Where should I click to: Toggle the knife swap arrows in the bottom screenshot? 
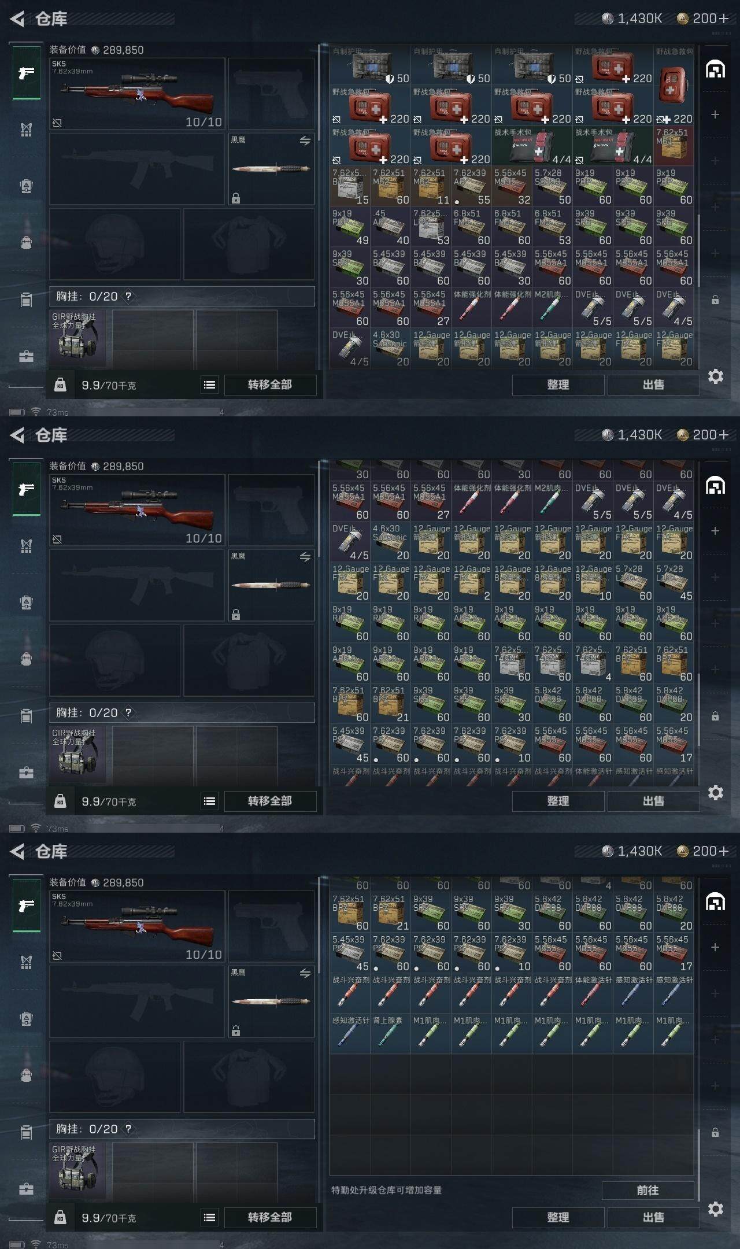305,973
